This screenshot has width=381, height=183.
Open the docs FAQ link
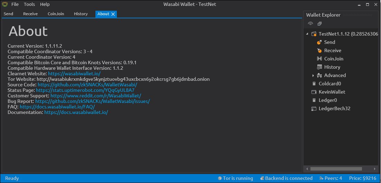point(57,107)
